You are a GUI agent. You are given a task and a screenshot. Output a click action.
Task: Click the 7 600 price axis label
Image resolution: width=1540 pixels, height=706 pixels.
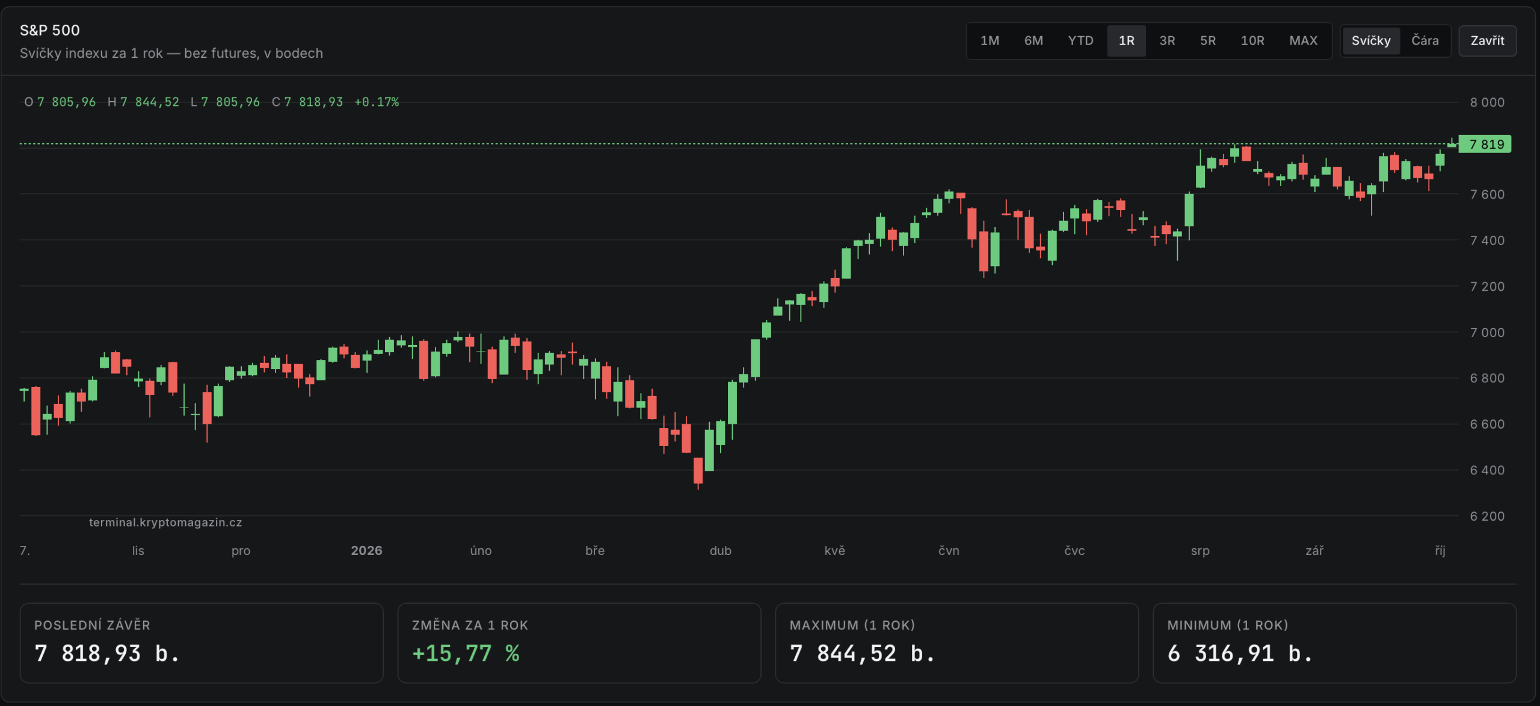pos(1487,194)
